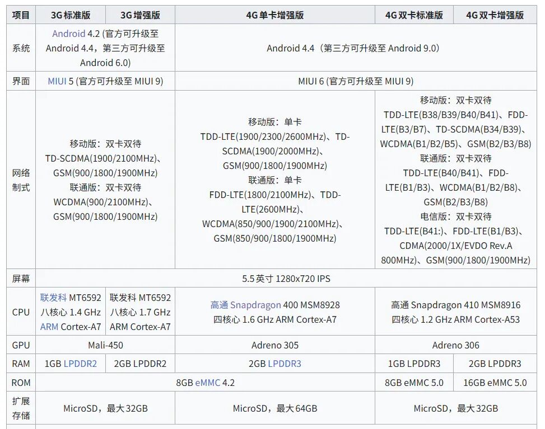This screenshot has width=545, height=429.
Task: Click the GPU row label
Action: 21,345
